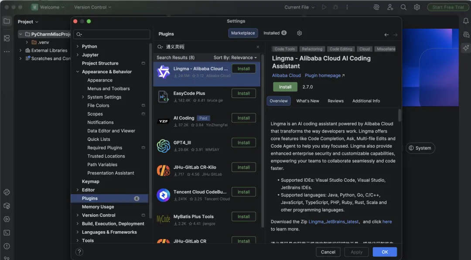Viewport: 471px width, 260px height.
Task: Open the More Actions kebab menu
Action: 347,7
